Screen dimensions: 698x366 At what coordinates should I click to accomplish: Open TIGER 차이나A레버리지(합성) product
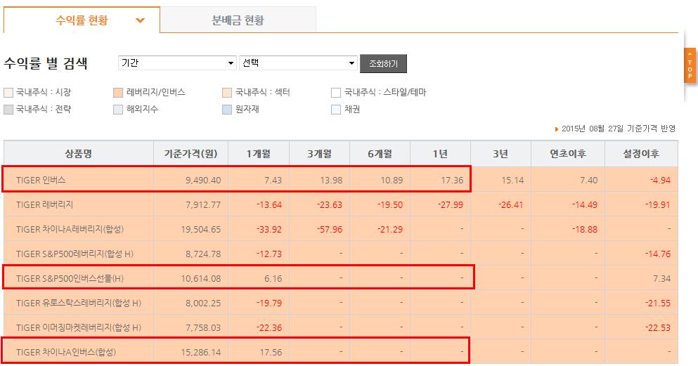tap(70, 230)
